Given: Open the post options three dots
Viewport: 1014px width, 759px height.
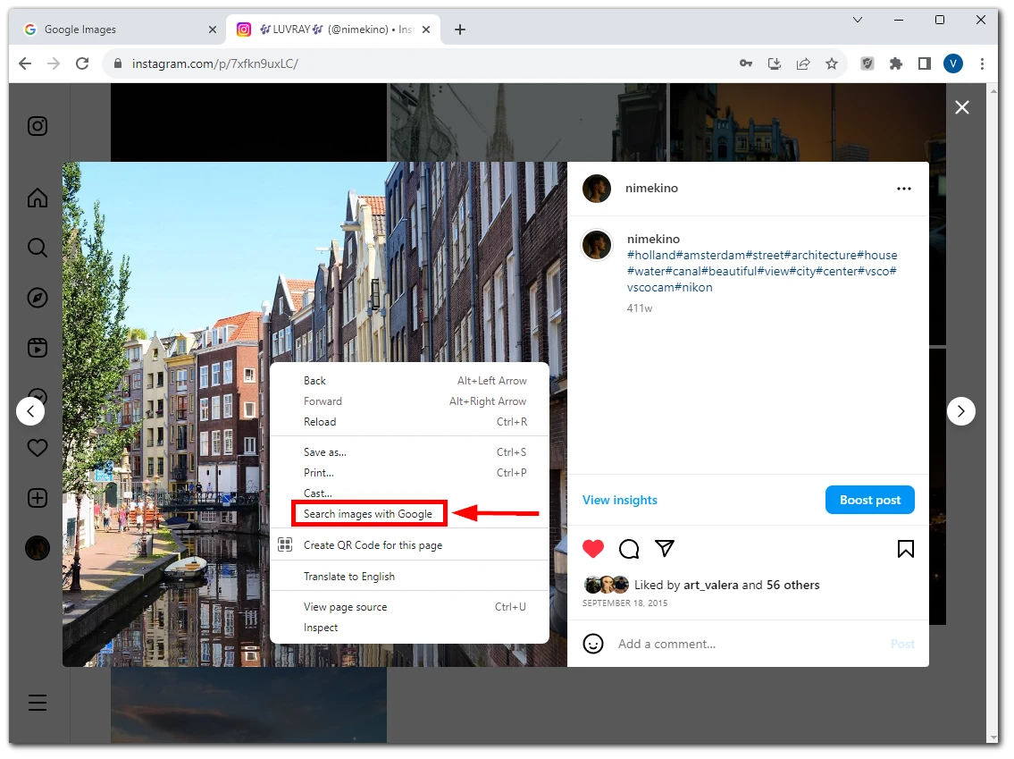Looking at the screenshot, I should 904,189.
